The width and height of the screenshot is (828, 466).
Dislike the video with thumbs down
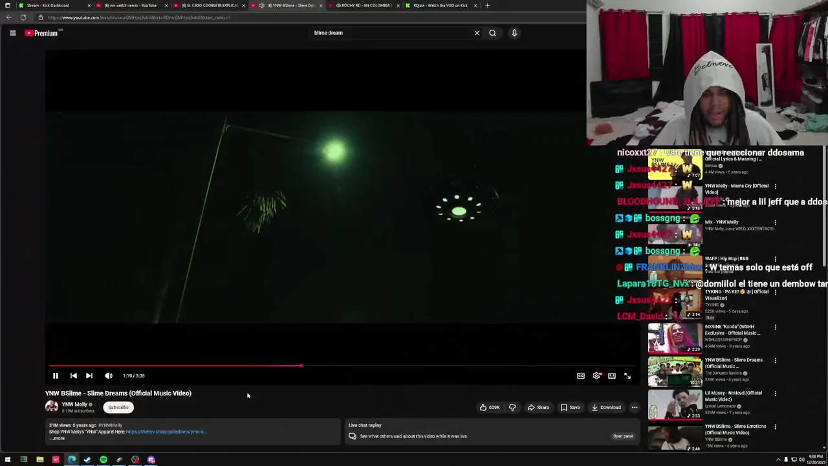coord(512,408)
